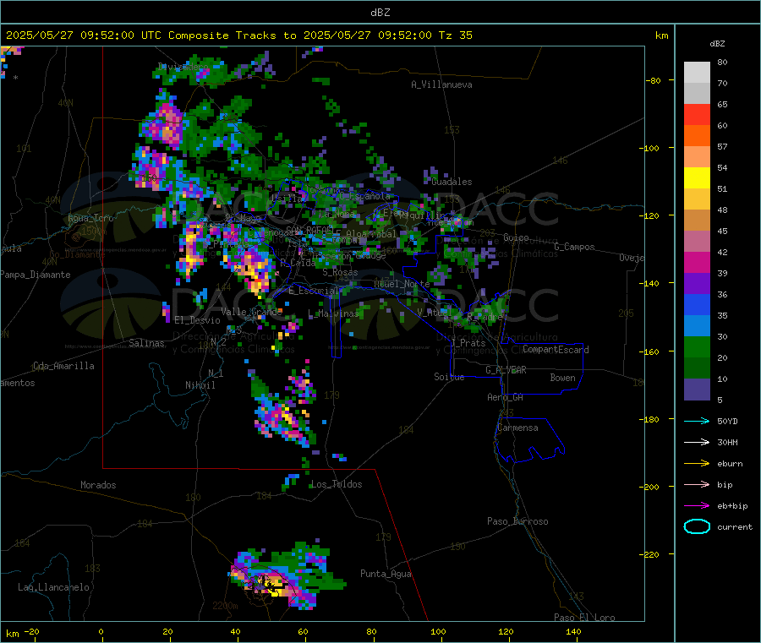The height and width of the screenshot is (643, 761).
Task: Click the 'G_ALVEAR' map label
Action: tap(506, 370)
